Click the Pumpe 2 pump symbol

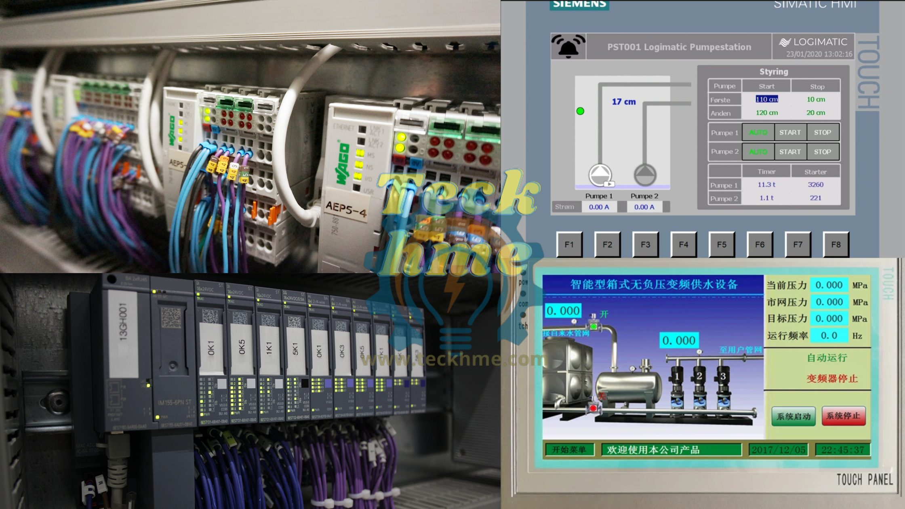tap(645, 175)
